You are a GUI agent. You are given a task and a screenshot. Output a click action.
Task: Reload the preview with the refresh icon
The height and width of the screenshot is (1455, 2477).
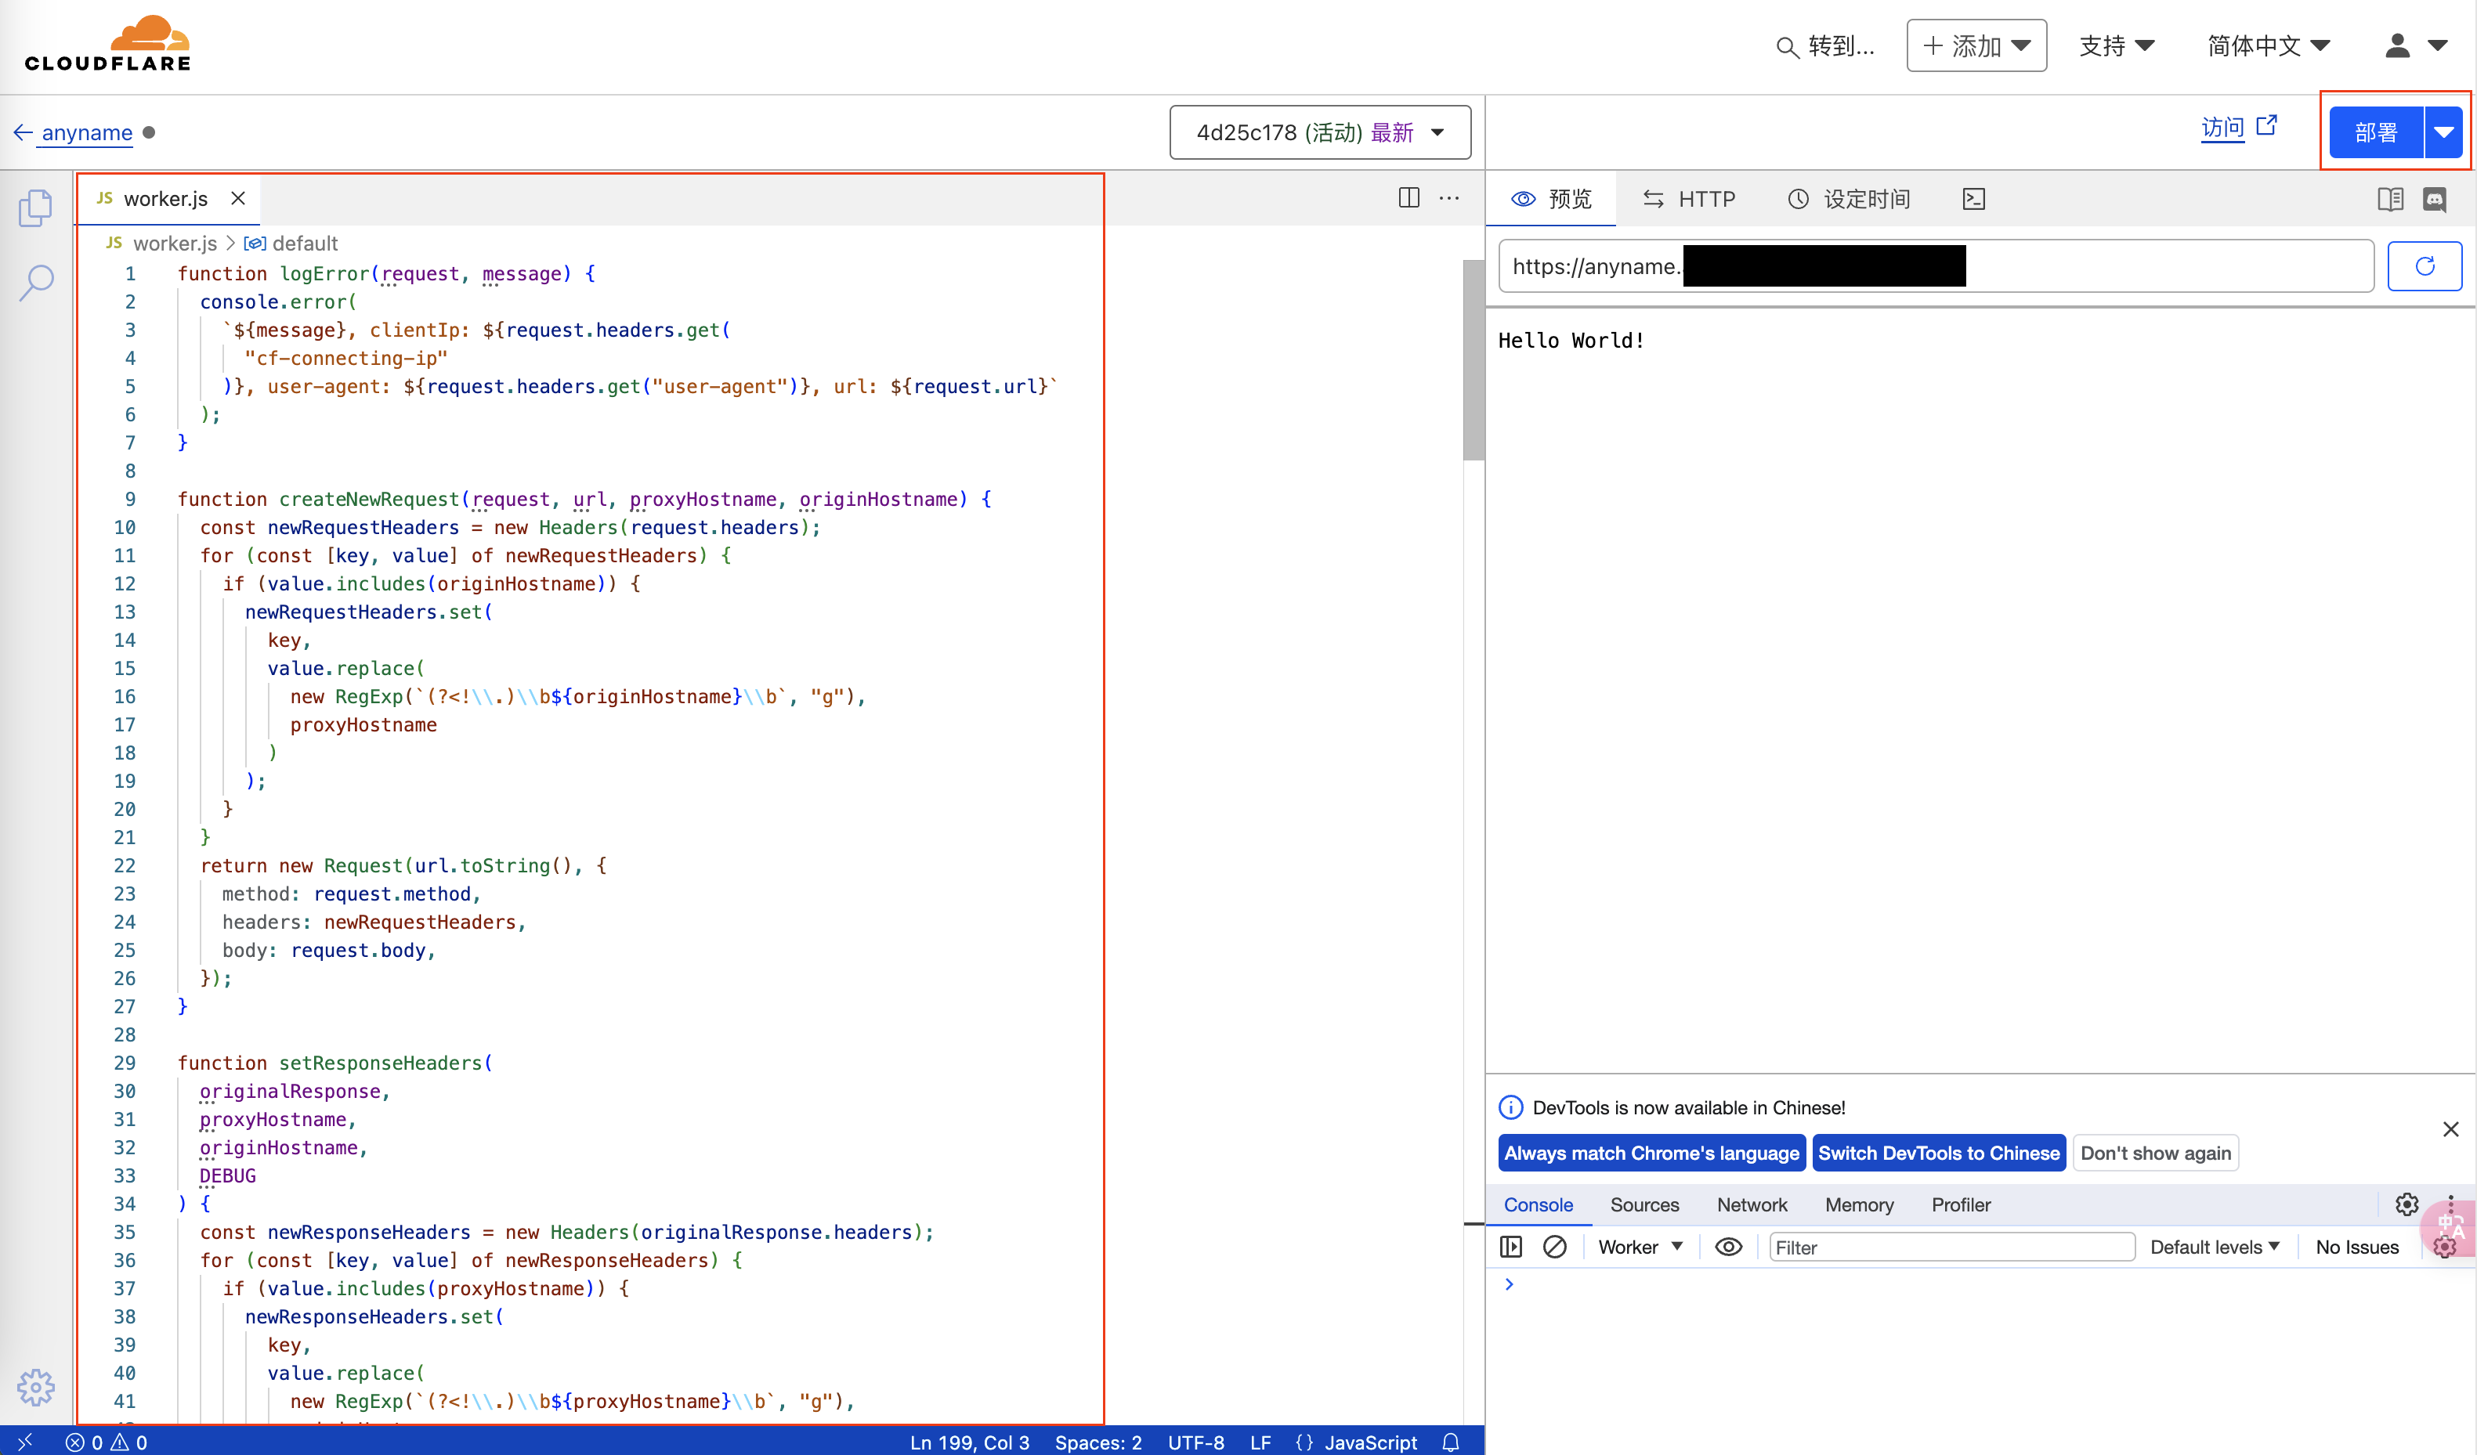tap(2424, 266)
